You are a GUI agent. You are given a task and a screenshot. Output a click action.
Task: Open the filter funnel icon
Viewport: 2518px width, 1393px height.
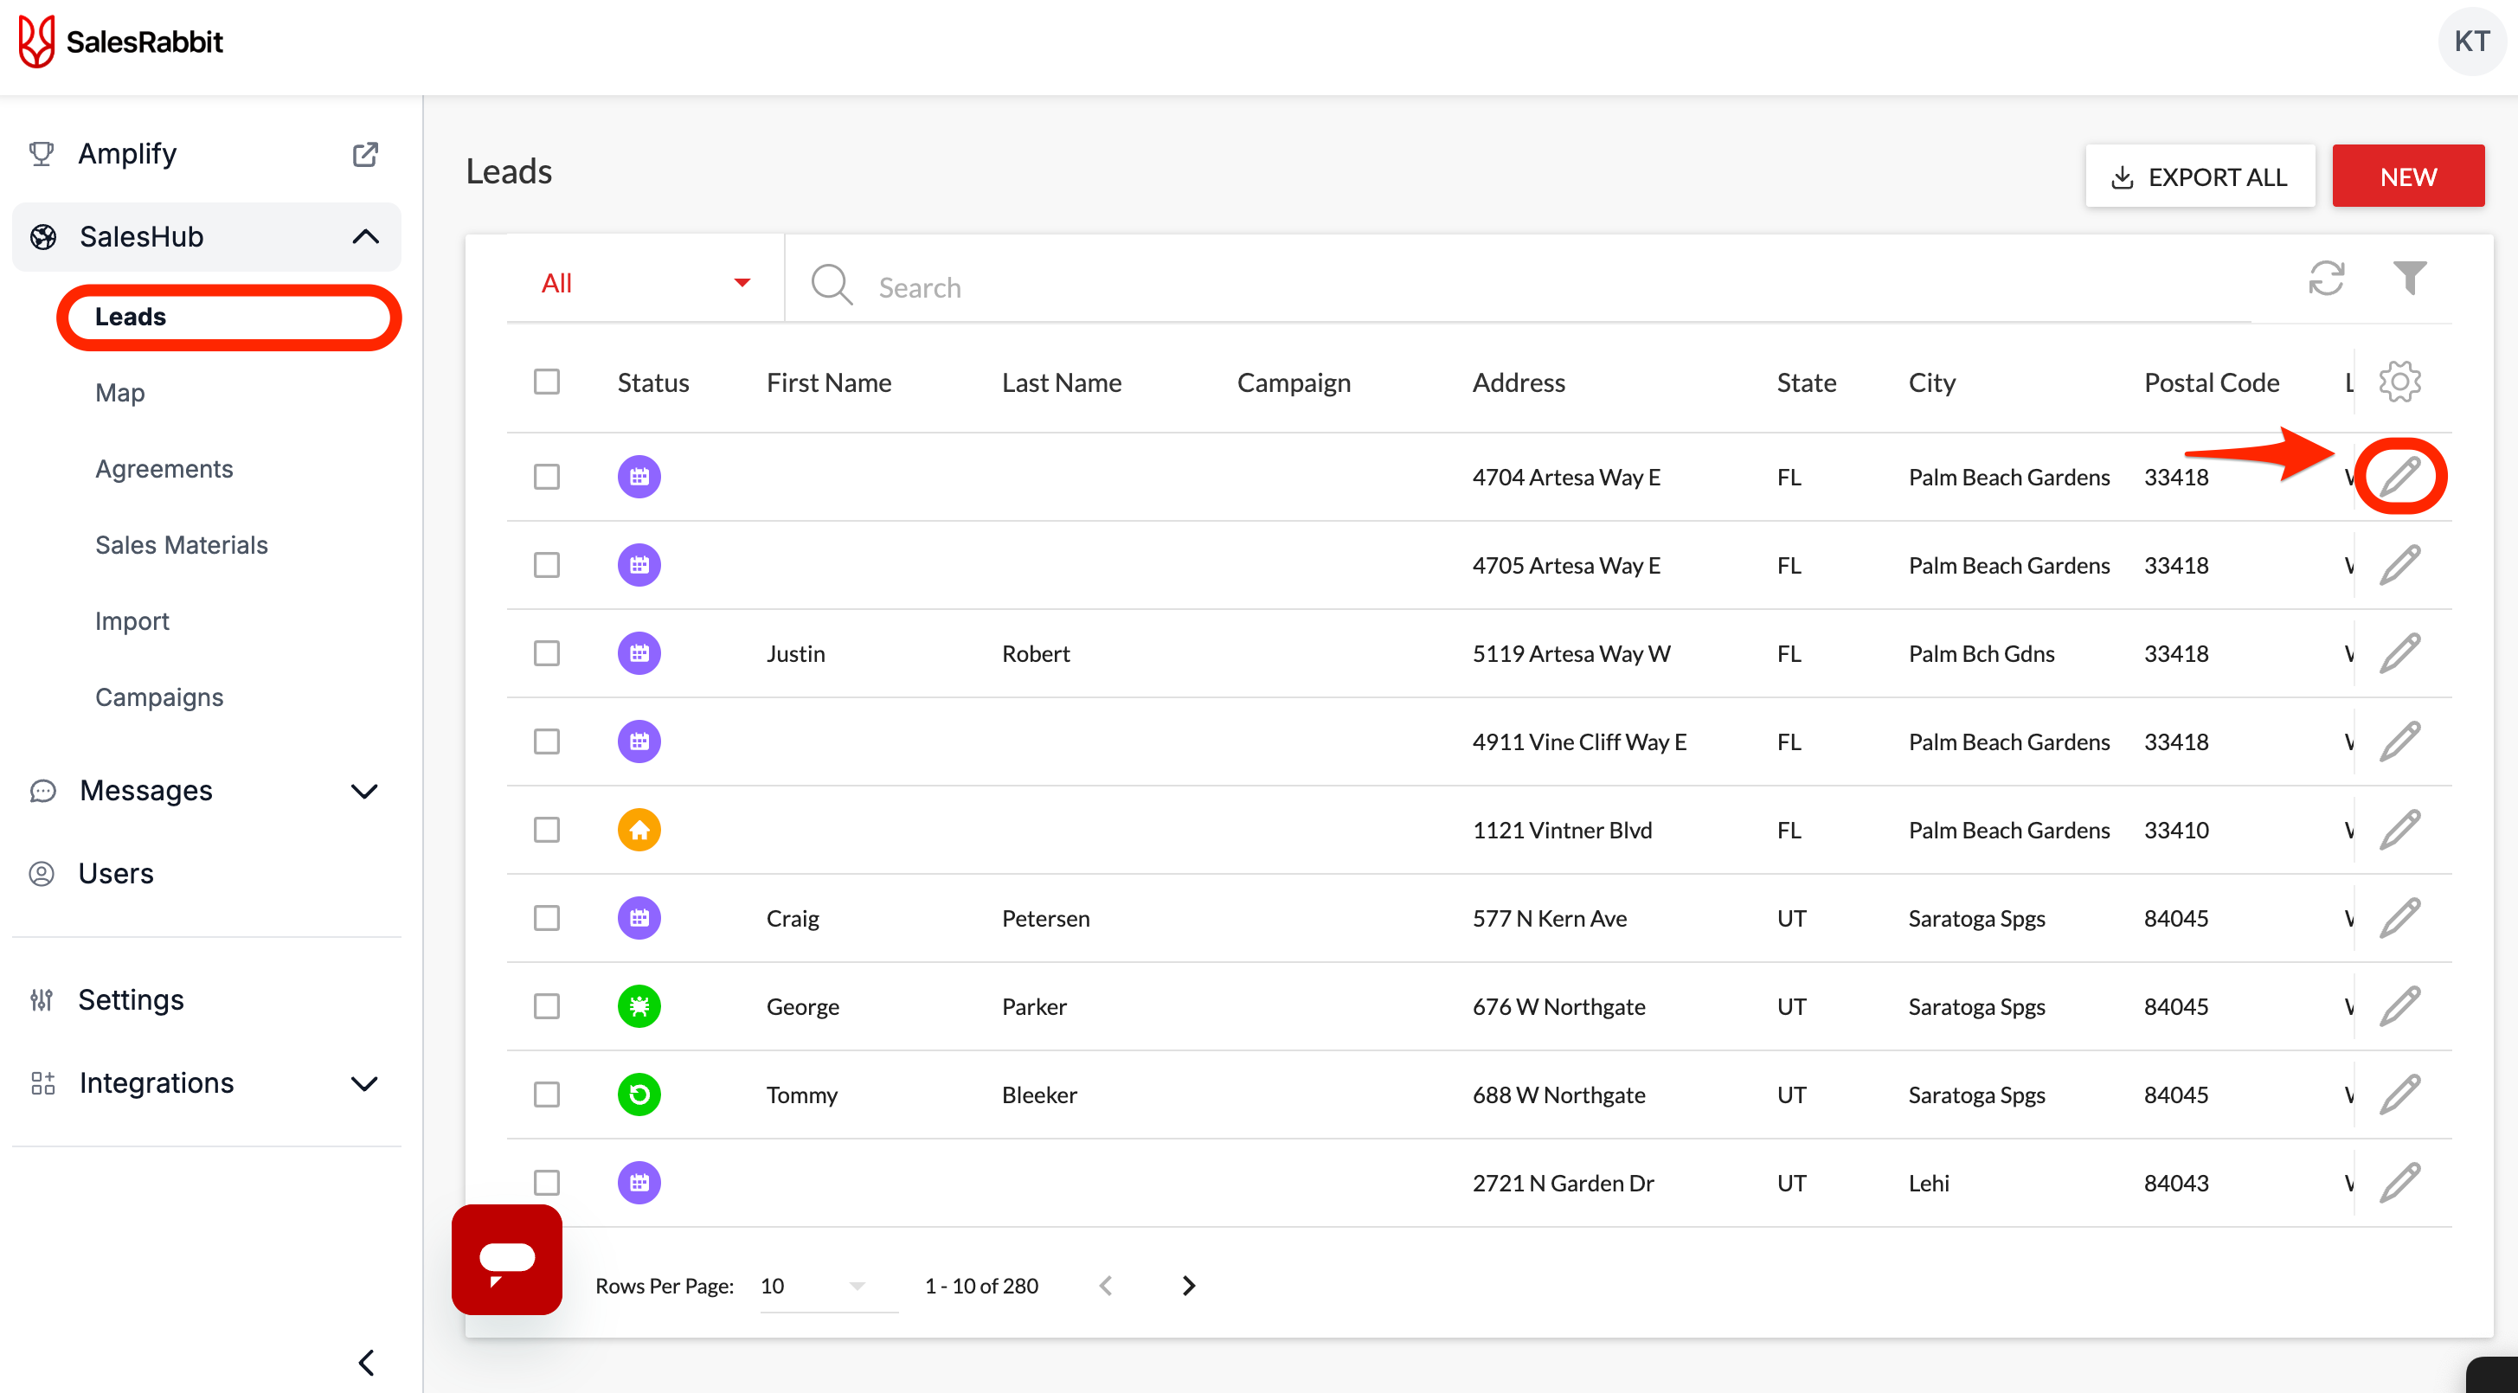point(2410,279)
